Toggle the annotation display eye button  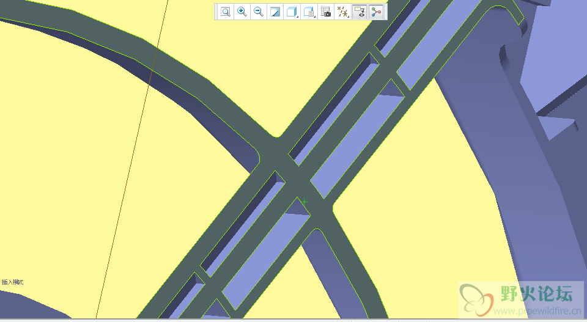360,12
